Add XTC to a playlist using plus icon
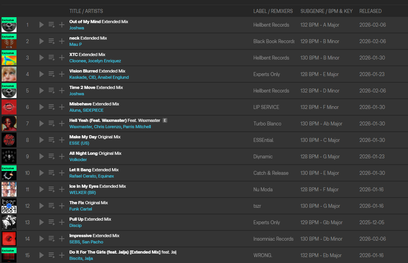The image size is (408, 263). pyautogui.click(x=62, y=58)
